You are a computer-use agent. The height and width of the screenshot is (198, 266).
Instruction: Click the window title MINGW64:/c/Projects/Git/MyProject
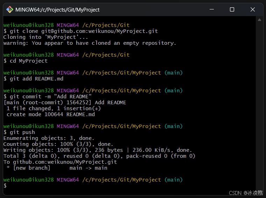[57, 10]
